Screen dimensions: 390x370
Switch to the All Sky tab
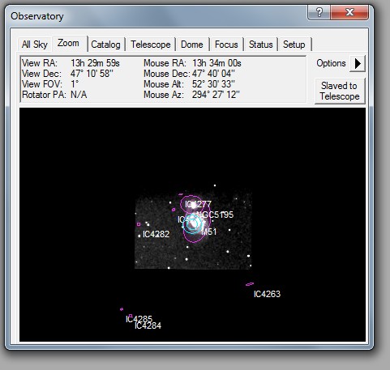pos(35,45)
